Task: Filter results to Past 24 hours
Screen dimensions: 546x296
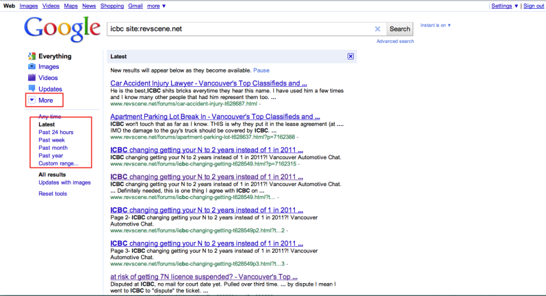Action: tap(56, 132)
